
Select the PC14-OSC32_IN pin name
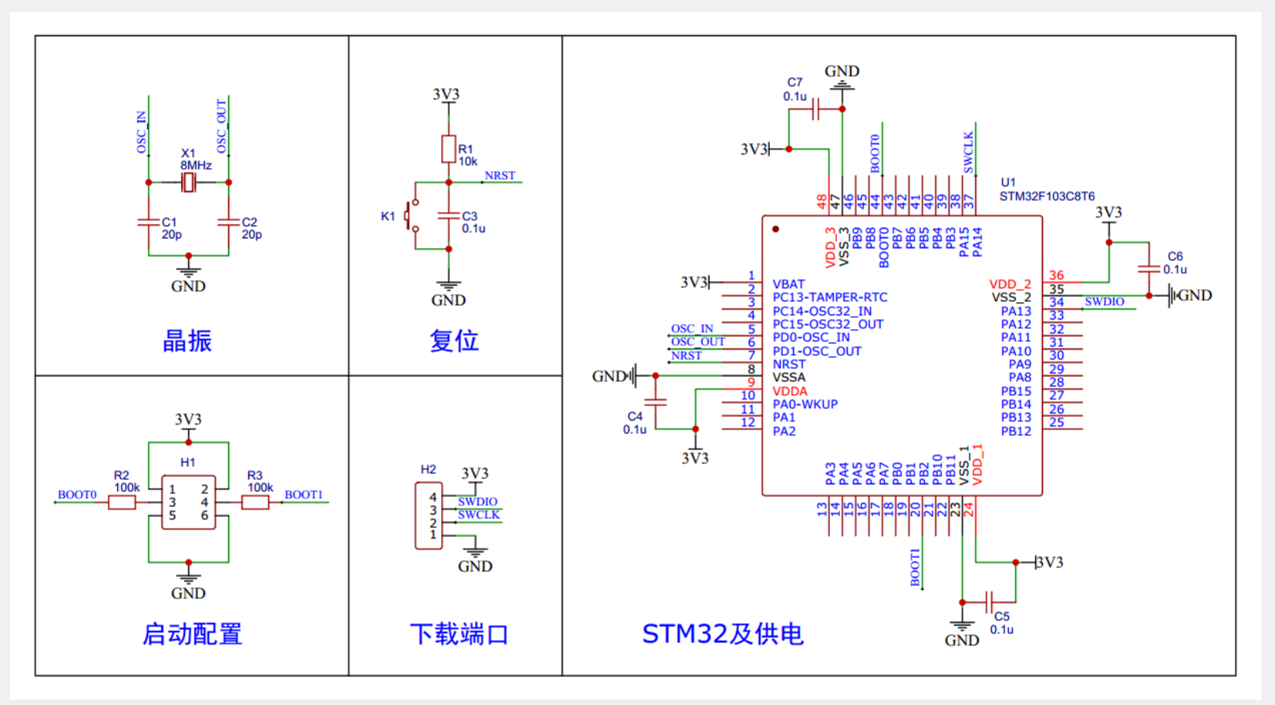[822, 312]
